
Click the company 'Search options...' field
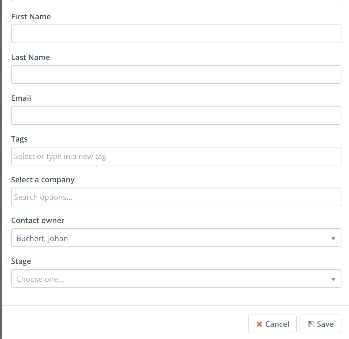(x=176, y=197)
